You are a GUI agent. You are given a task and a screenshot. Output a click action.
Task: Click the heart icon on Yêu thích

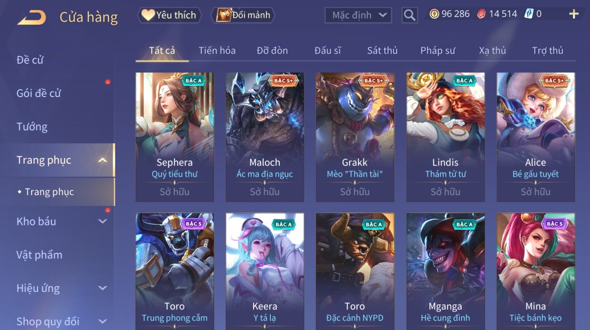point(148,15)
